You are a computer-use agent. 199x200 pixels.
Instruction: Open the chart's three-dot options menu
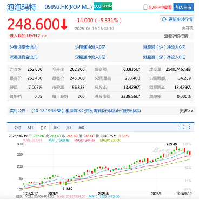pyautogui.click(x=190, y=127)
